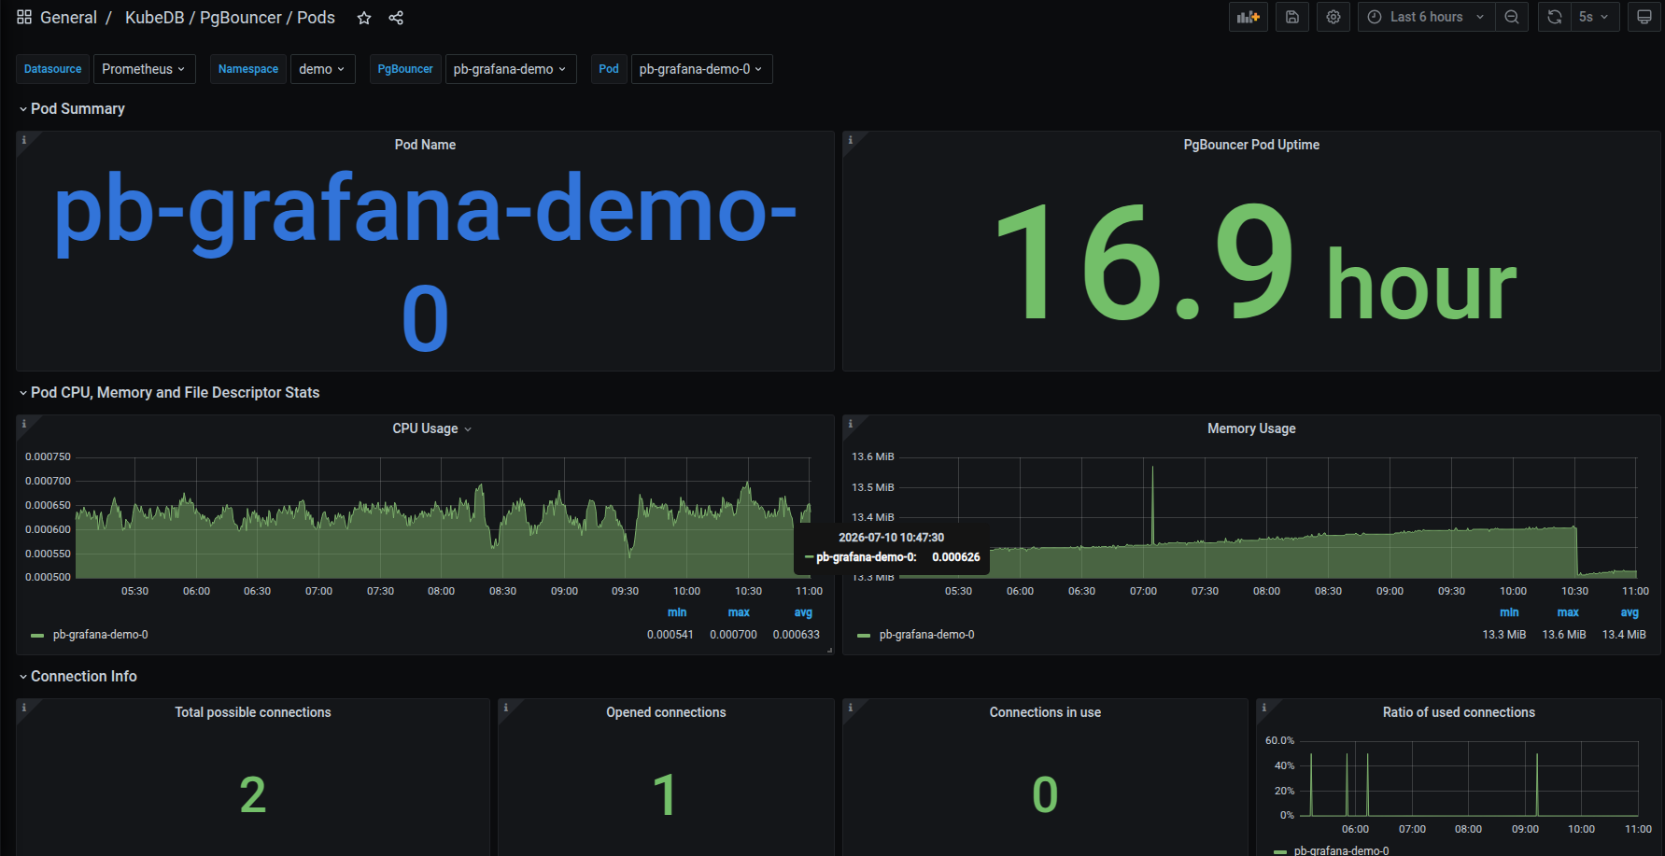Screen dimensions: 1665x856
Task: Click the Pod variable label
Action: 609,69
